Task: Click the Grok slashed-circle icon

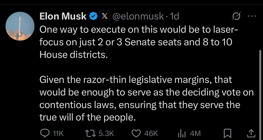Action: (x=236, y=16)
